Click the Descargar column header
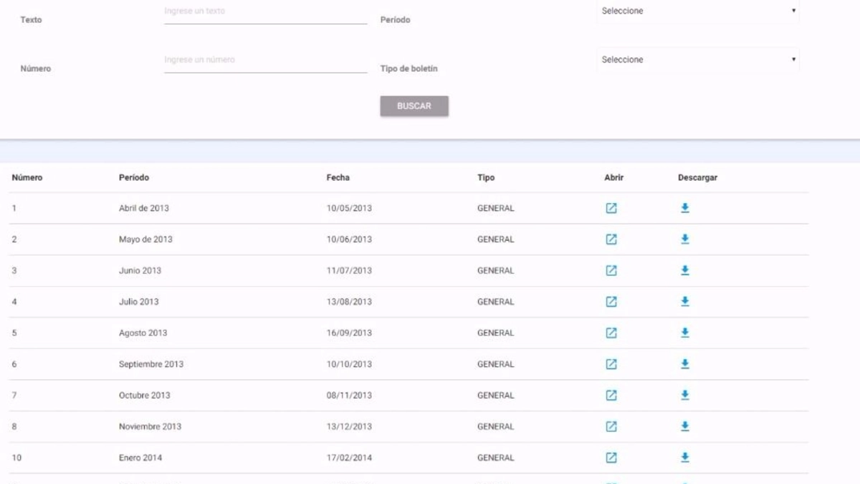Viewport: 860px width, 484px height. (x=697, y=178)
